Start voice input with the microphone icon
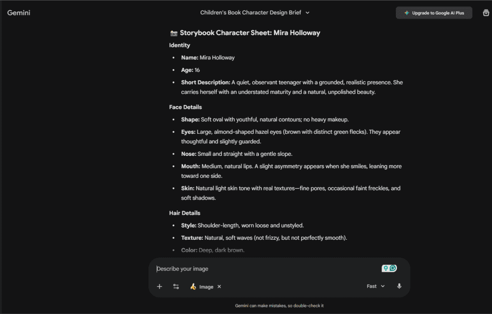 (399, 286)
